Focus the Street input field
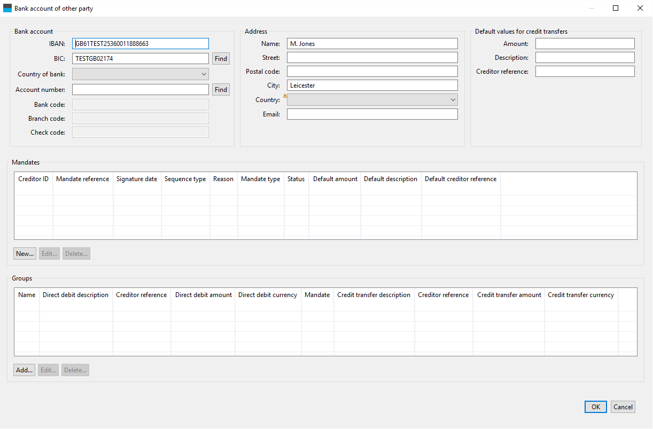Image resolution: width=653 pixels, height=429 pixels. pyautogui.click(x=372, y=58)
